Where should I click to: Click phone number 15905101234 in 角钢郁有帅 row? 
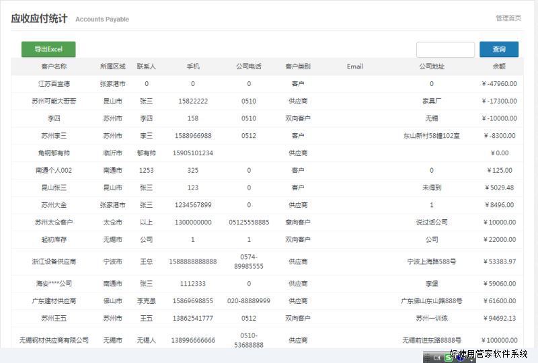click(x=193, y=153)
